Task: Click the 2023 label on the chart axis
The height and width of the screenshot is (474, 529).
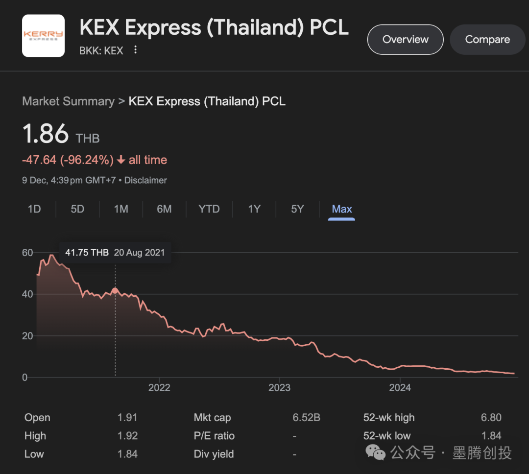Action: [279, 388]
